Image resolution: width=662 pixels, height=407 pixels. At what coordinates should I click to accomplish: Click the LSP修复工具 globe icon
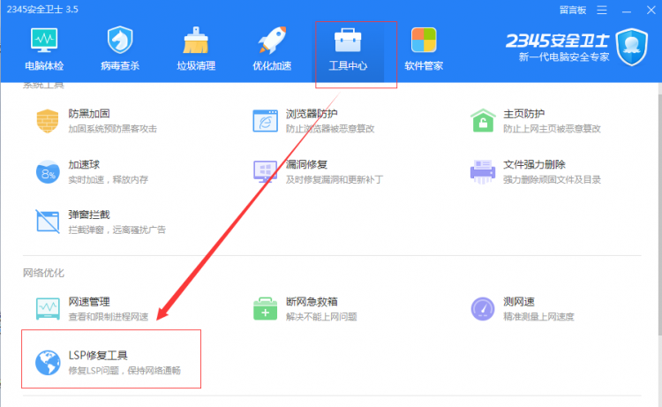pos(48,362)
